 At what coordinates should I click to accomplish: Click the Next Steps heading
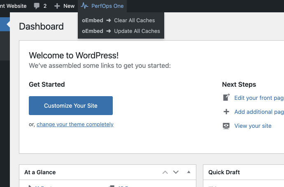[239, 84]
